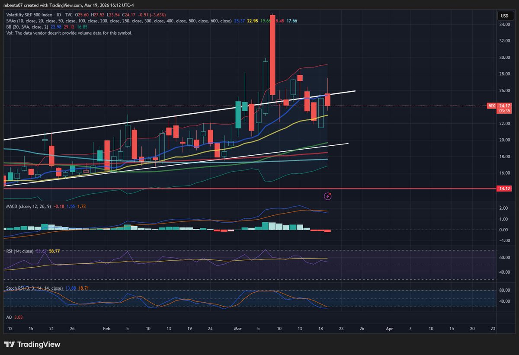
Task: Click the tallest red candlestick near 34
Action: point(272,54)
